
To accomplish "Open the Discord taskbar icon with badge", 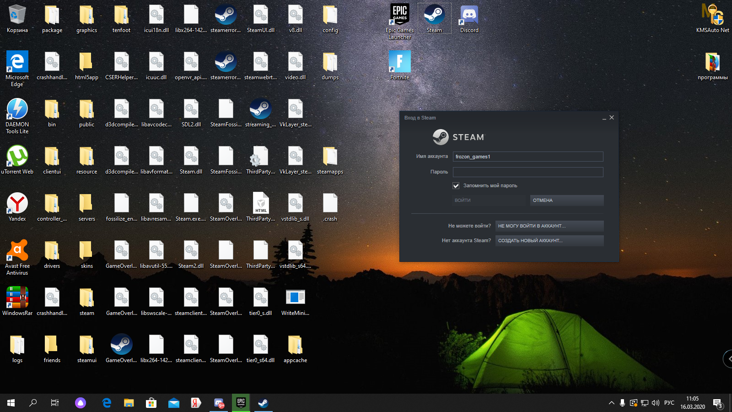I will tap(219, 403).
